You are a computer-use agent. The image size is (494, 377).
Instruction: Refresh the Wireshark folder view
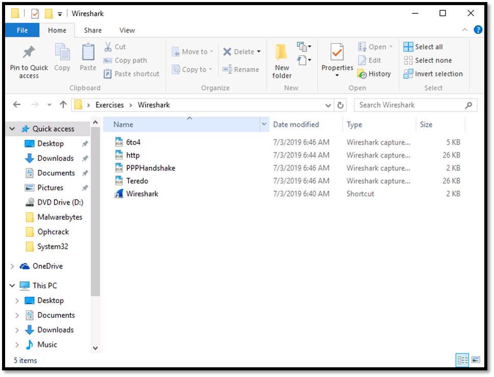340,105
